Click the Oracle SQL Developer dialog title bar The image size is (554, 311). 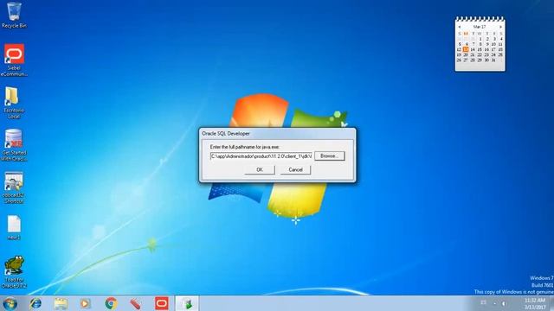tap(277, 134)
